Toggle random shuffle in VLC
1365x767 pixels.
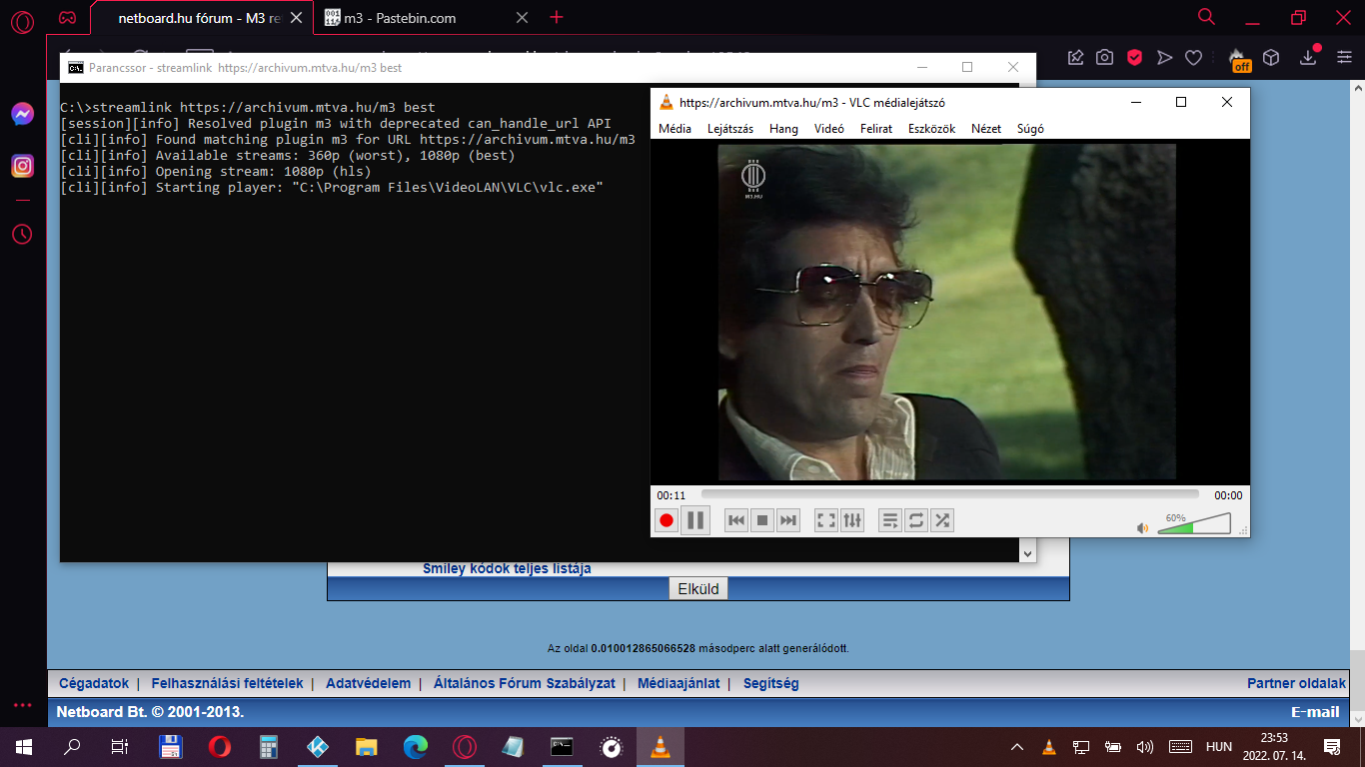point(942,520)
